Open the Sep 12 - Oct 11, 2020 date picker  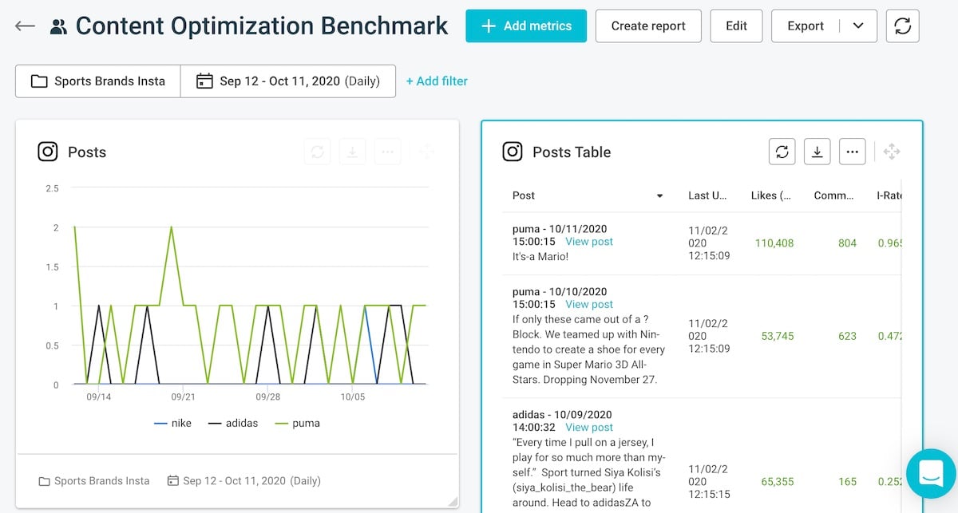[288, 81]
